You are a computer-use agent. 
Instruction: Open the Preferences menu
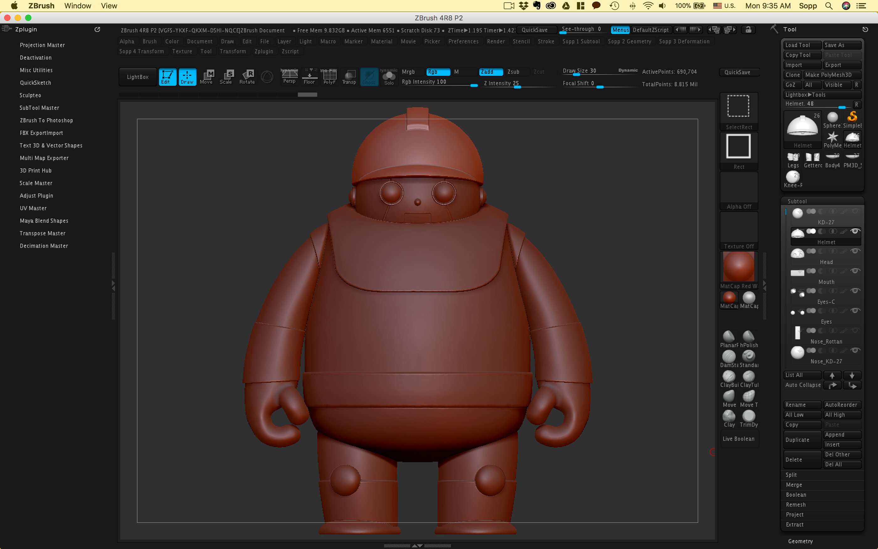coord(464,41)
